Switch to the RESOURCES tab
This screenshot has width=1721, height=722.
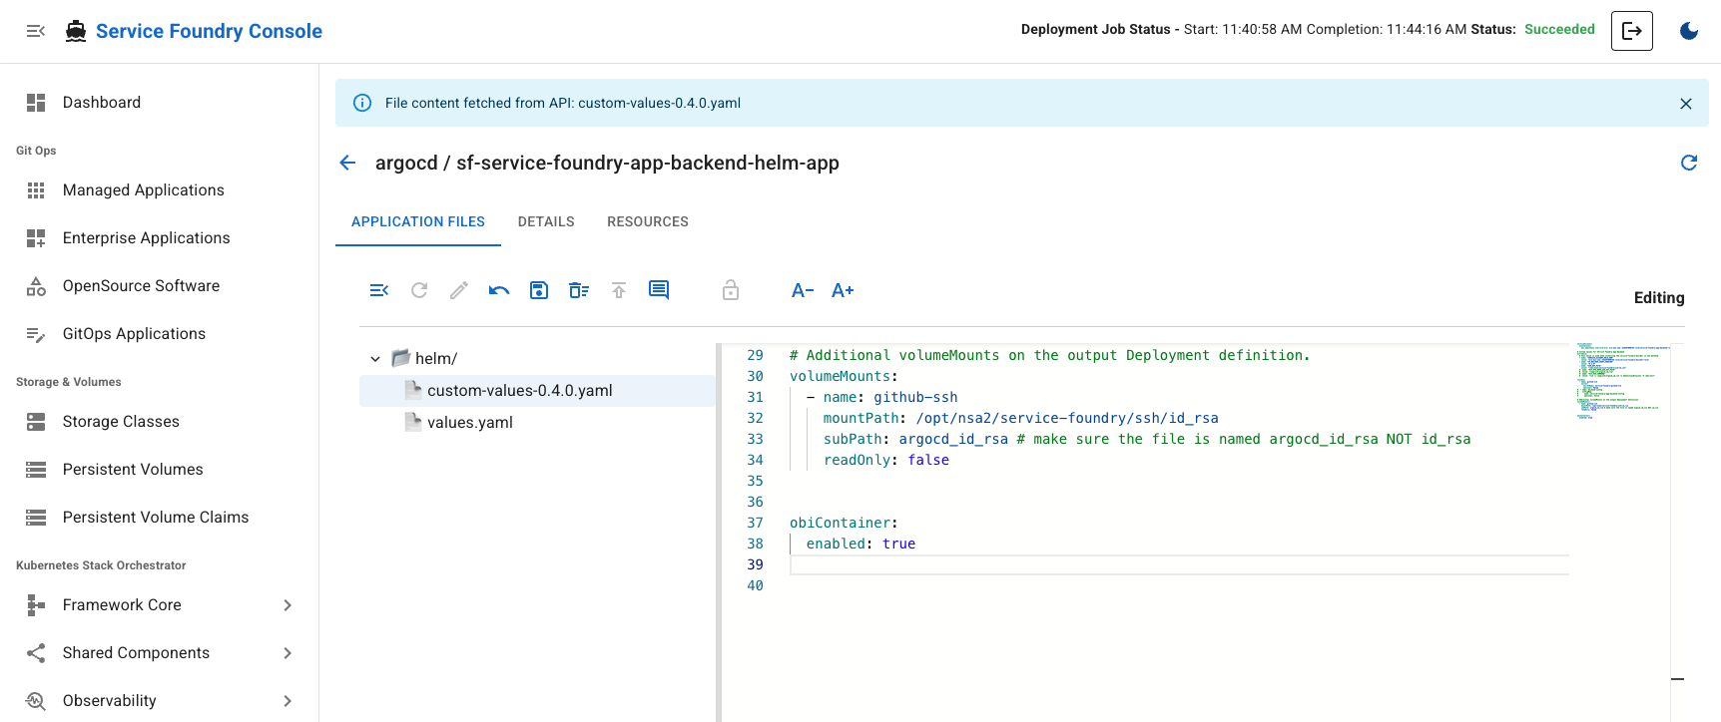coord(648,221)
